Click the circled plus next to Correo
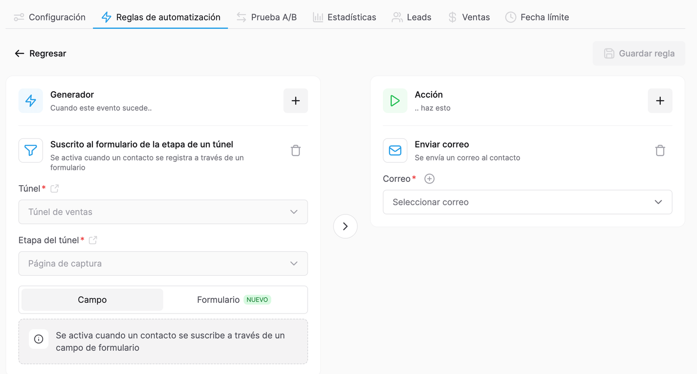The width and height of the screenshot is (697, 374). click(x=429, y=179)
